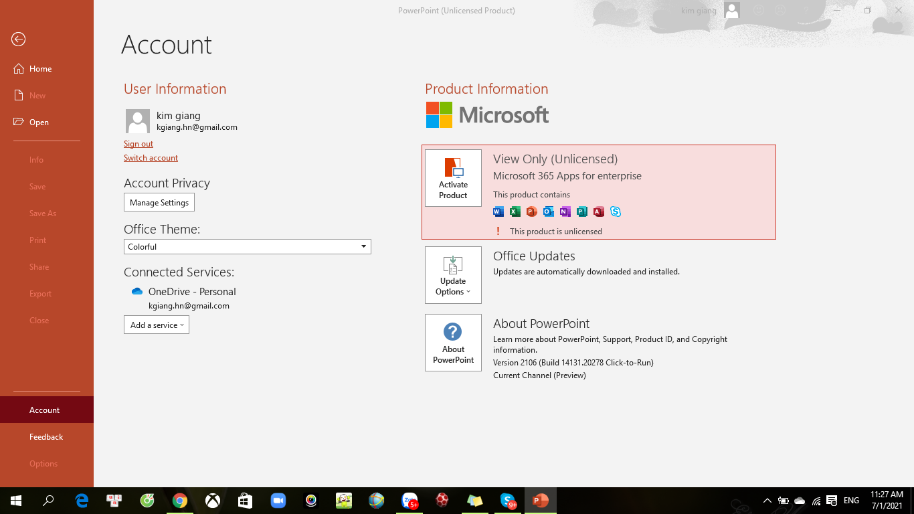Click the user avatar beside kim giang name

138,121
